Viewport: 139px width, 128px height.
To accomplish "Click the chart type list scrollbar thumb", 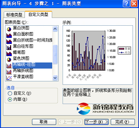I will click(55, 54).
